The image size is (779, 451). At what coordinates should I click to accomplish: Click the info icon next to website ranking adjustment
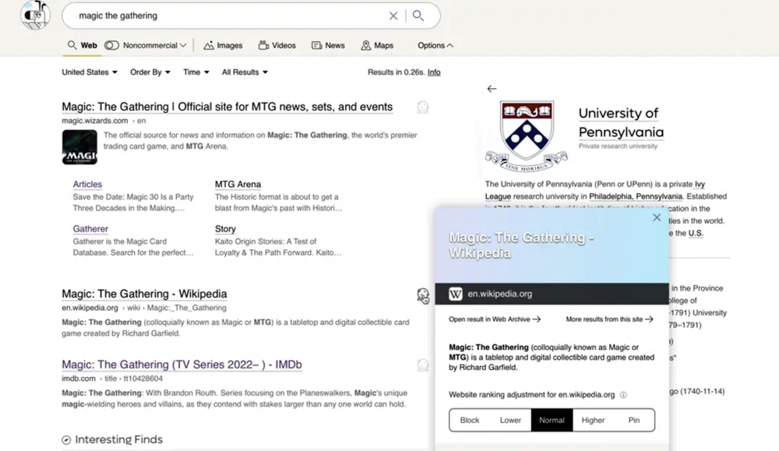(x=623, y=395)
